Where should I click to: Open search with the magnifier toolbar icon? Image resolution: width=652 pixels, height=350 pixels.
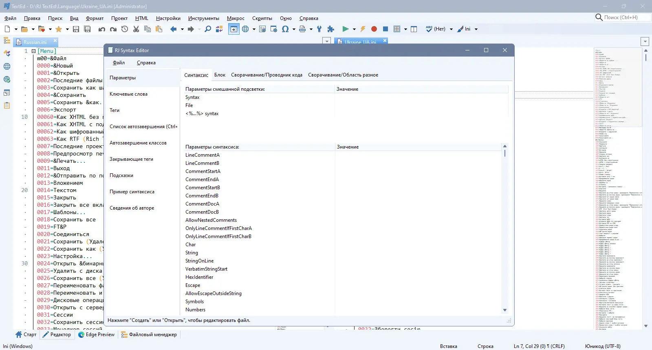click(x=208, y=29)
